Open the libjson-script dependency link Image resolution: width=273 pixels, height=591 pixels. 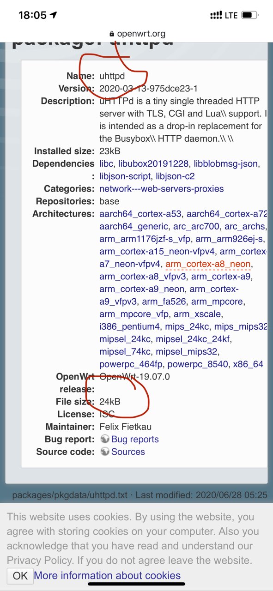point(125,176)
